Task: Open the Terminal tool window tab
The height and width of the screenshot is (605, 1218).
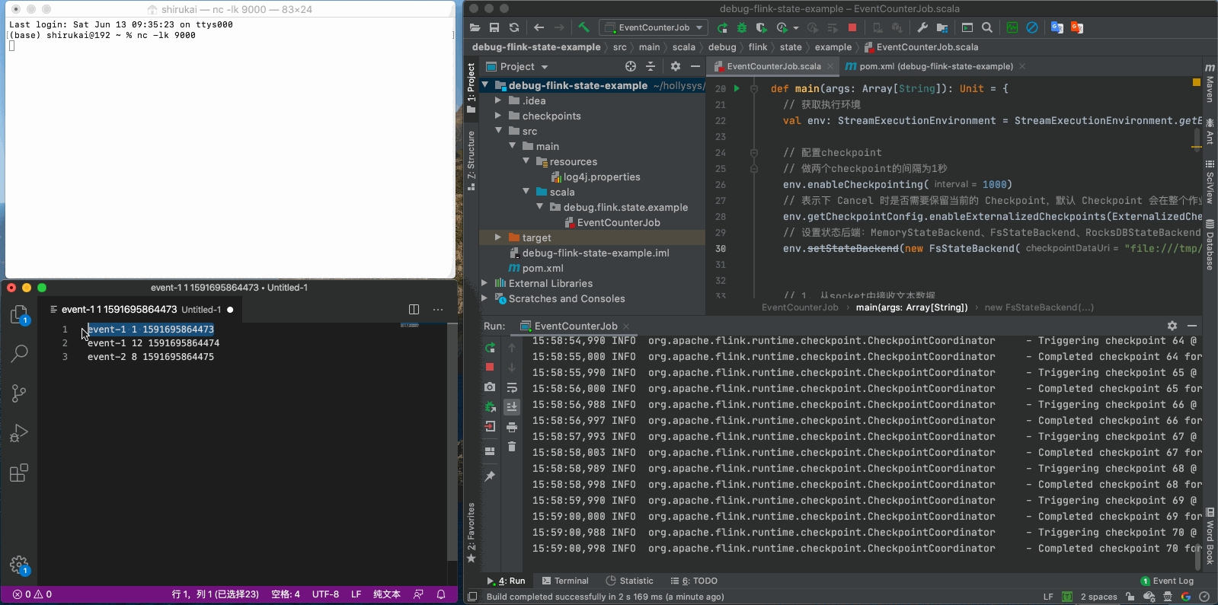Action: tap(564, 581)
